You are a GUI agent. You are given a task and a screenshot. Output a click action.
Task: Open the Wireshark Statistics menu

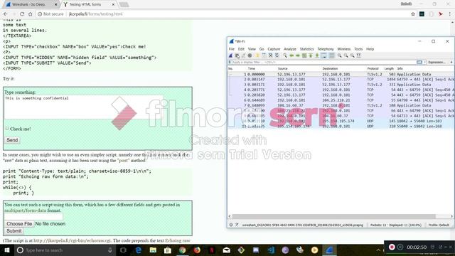tap(306, 49)
